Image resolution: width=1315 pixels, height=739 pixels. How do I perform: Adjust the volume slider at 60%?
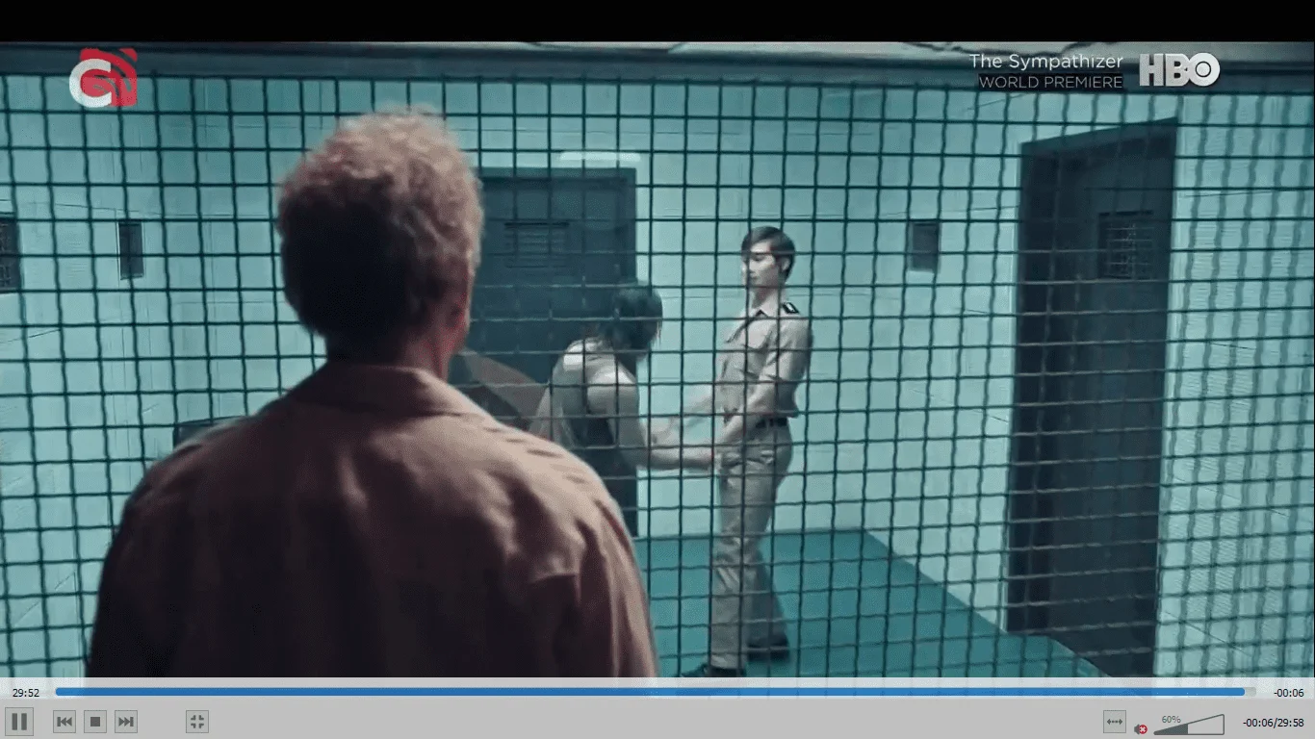[x=1190, y=724]
